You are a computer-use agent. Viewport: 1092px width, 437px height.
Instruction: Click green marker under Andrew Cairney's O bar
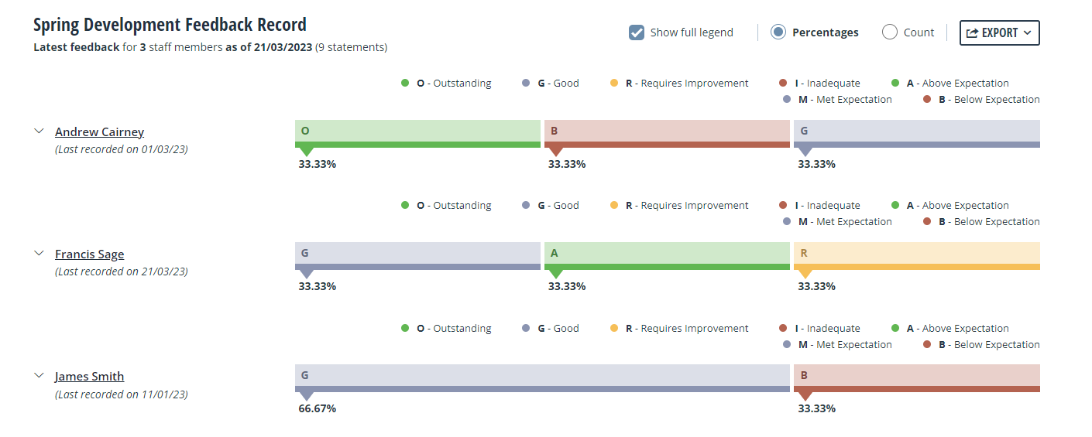(x=306, y=152)
